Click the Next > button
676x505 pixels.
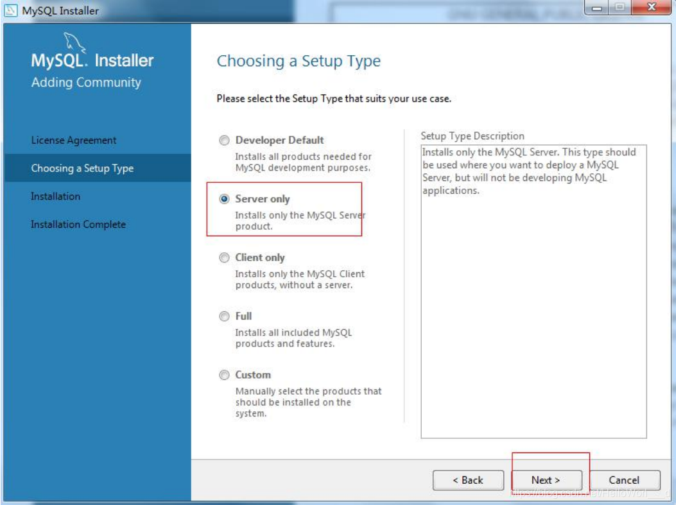coord(546,480)
